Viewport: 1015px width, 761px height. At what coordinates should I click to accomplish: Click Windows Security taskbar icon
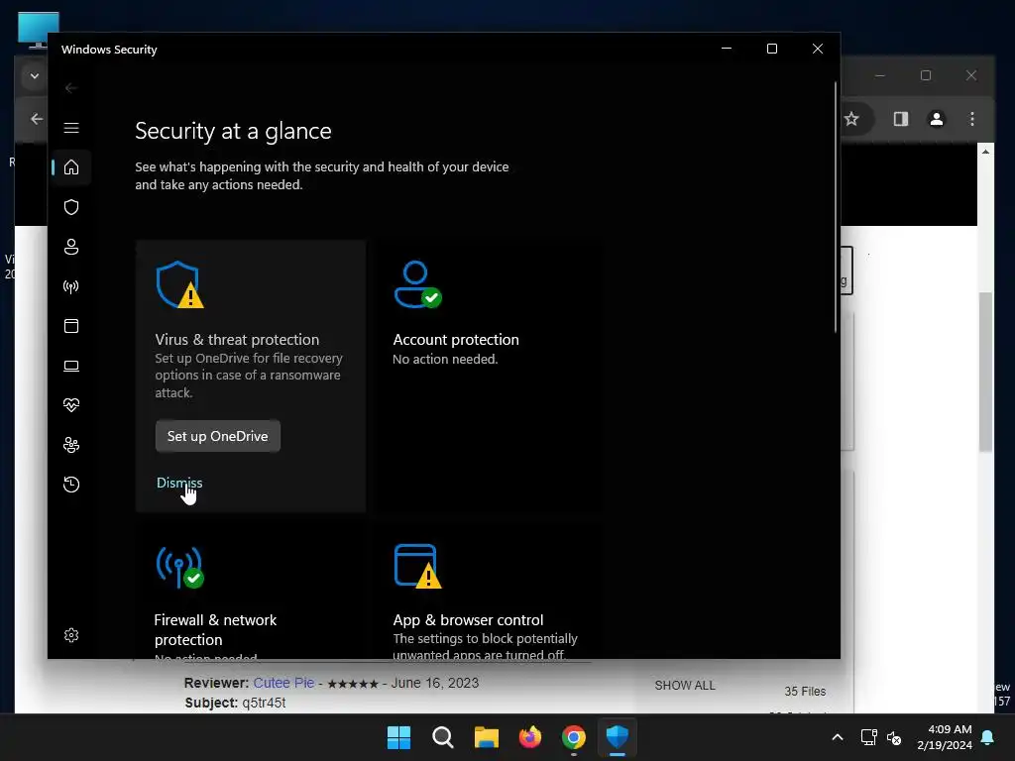coord(618,737)
